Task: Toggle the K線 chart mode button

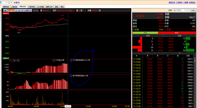Action: click(x=5, y=11)
